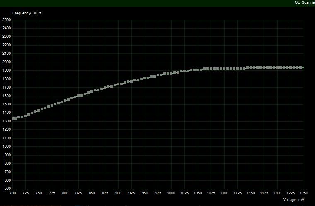This screenshot has height=206, width=315.
Task: Open the OC Scanner button
Action: [x=305, y=2]
